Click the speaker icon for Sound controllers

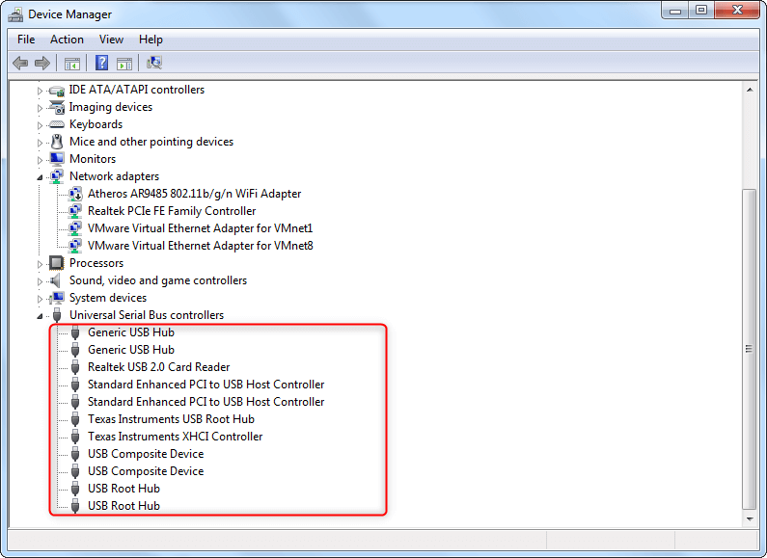[x=56, y=280]
